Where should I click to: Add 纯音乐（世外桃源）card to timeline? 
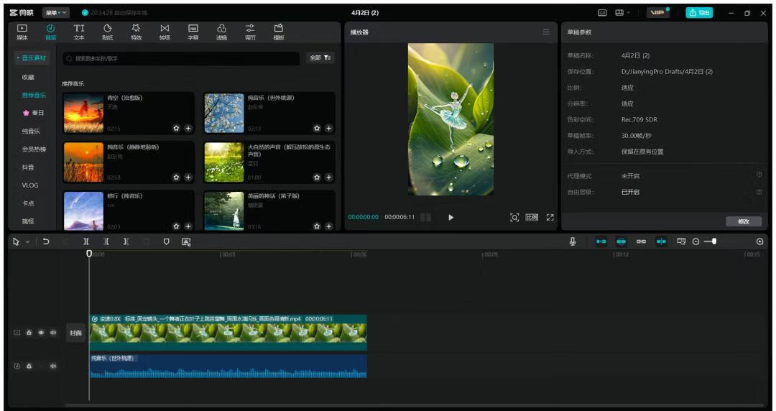click(x=328, y=128)
